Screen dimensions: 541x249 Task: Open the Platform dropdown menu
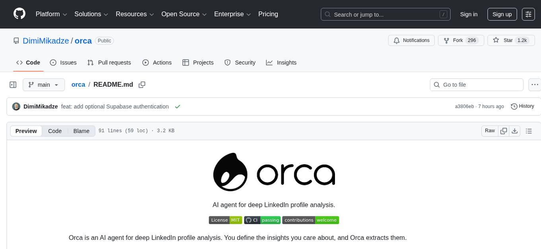pos(51,14)
